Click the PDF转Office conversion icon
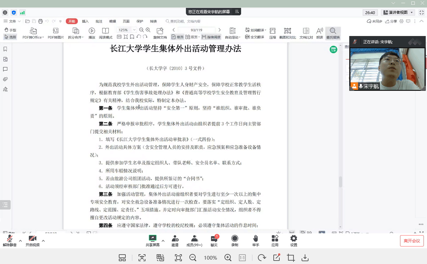The height and width of the screenshot is (264, 427). tap(33, 31)
